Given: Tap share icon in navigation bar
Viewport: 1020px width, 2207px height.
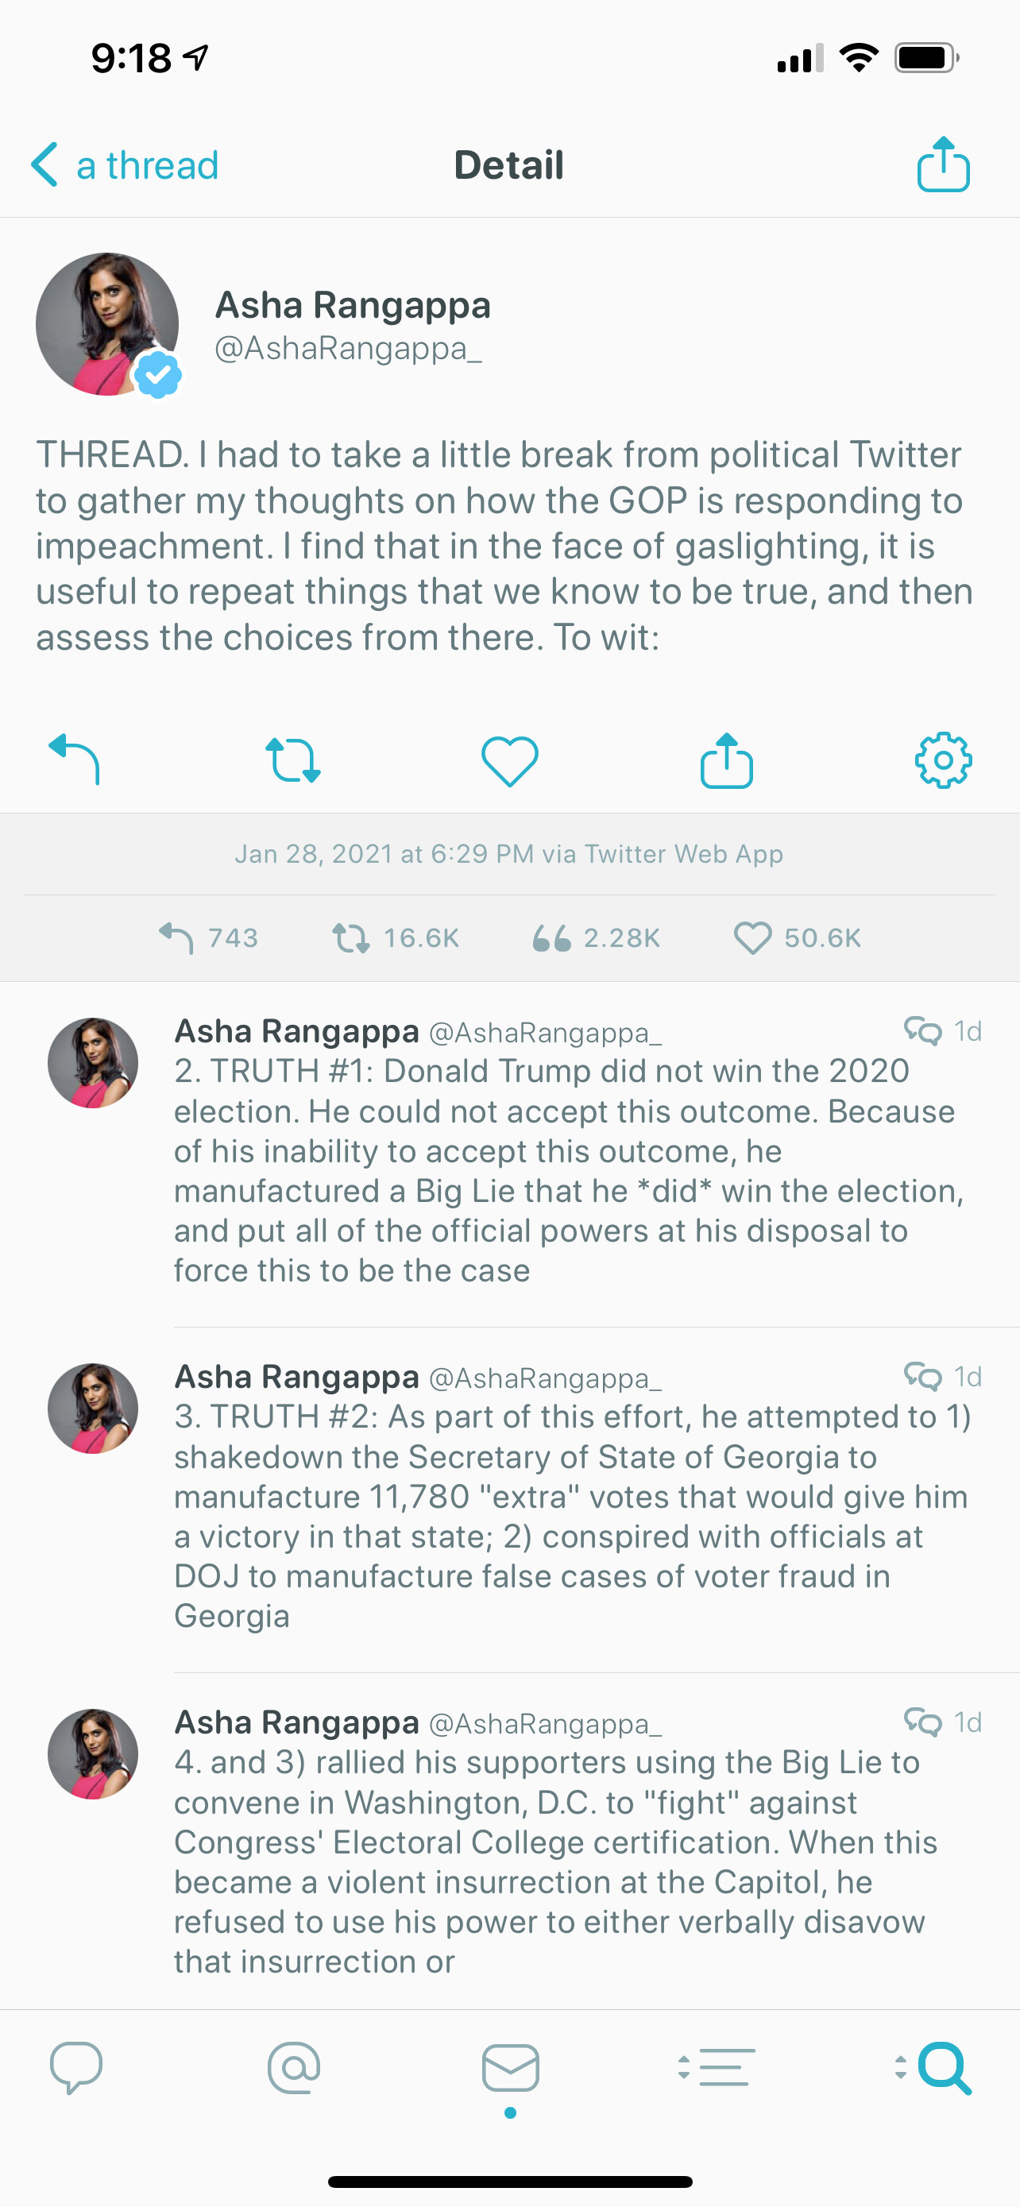Looking at the screenshot, I should tap(943, 164).
